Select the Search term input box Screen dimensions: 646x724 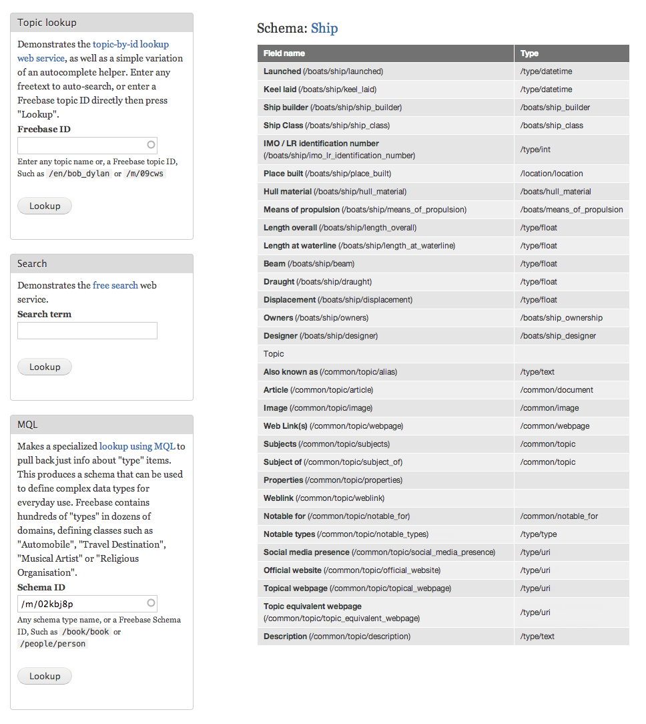(x=87, y=331)
